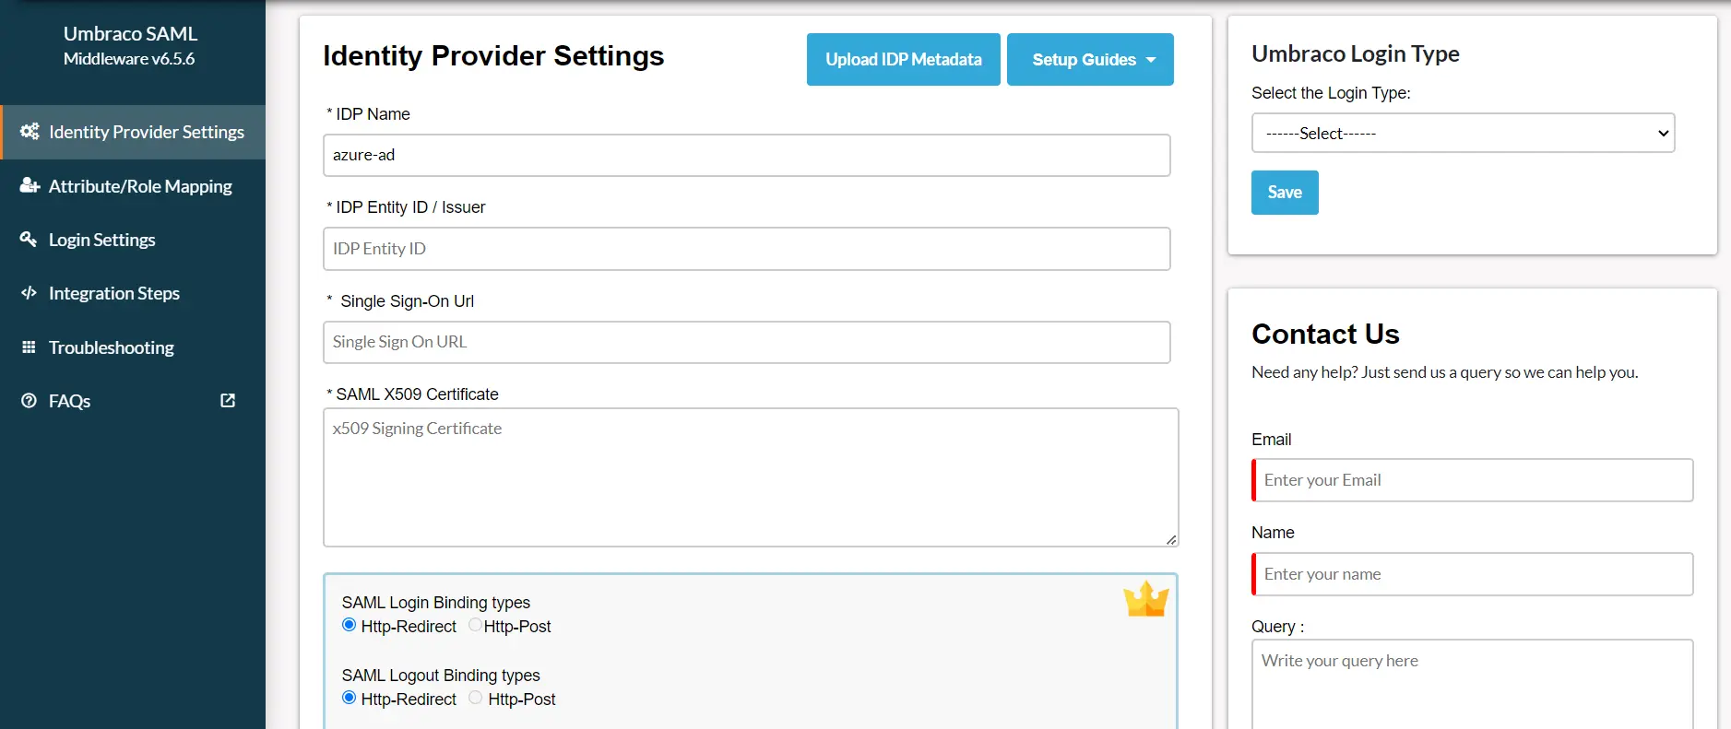
Task: Click the premium crown icon
Action: 1145,599
